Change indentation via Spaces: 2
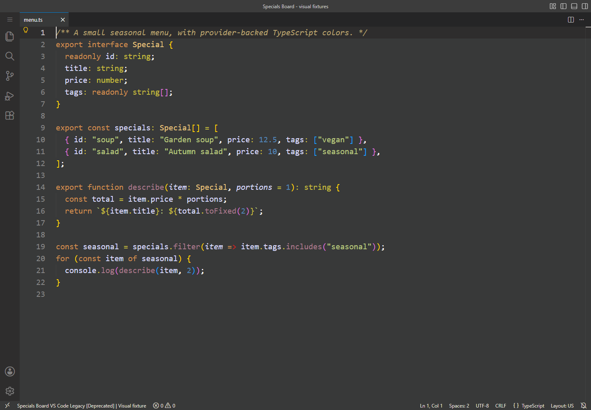 [459, 405]
